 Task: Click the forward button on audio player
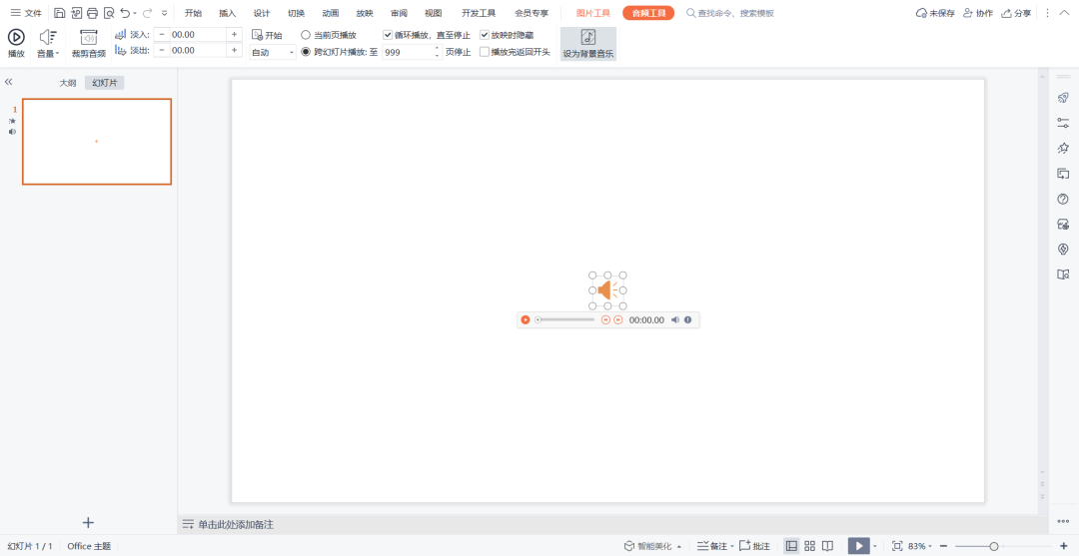(x=618, y=319)
